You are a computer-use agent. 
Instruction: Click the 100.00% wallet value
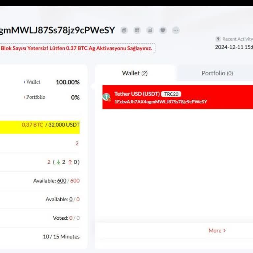point(68,82)
